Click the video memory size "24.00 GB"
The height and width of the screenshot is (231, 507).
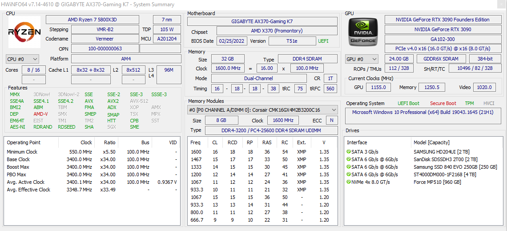[398, 59]
